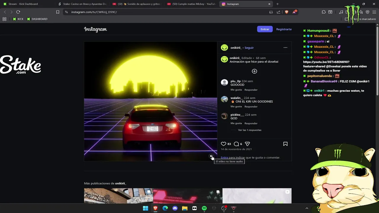Image resolution: width=379 pixels, height=213 pixels.
Task: Save the post with bookmark icon
Action: (x=285, y=144)
